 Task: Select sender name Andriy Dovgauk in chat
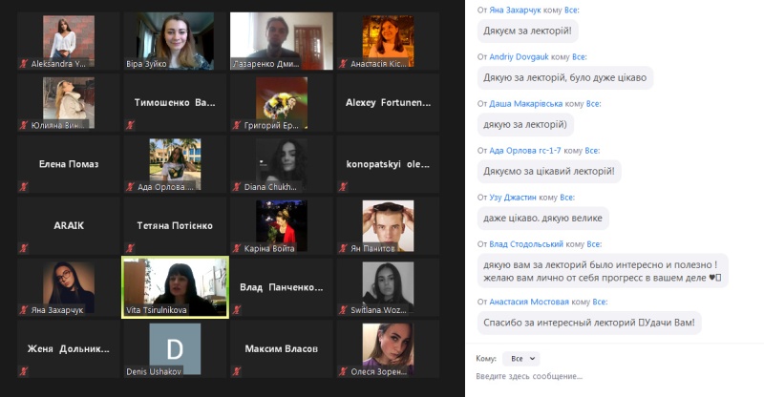[x=519, y=56]
